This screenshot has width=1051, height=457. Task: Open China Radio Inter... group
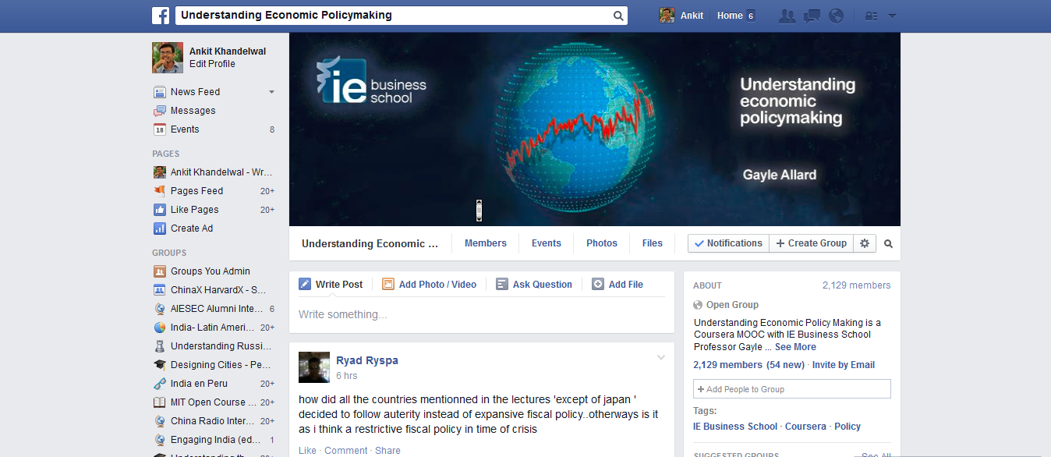coord(214,421)
